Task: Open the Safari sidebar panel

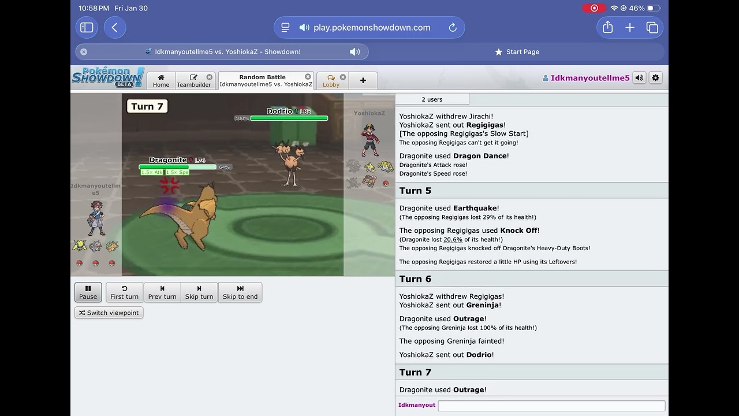Action: pos(87,27)
